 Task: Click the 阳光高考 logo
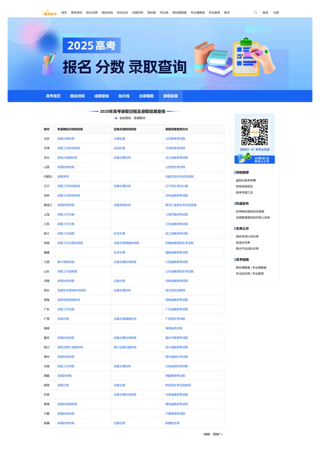pos(49,13)
